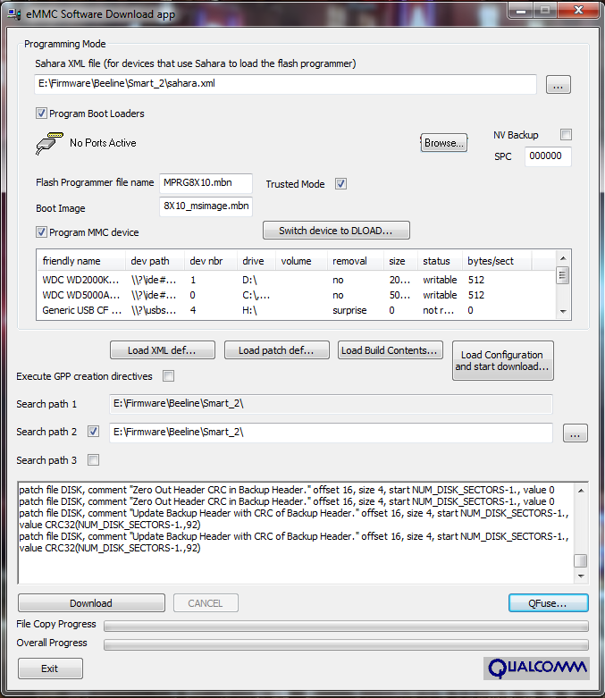Click Switch device to DLOAD button
The image size is (605, 698).
point(336,231)
